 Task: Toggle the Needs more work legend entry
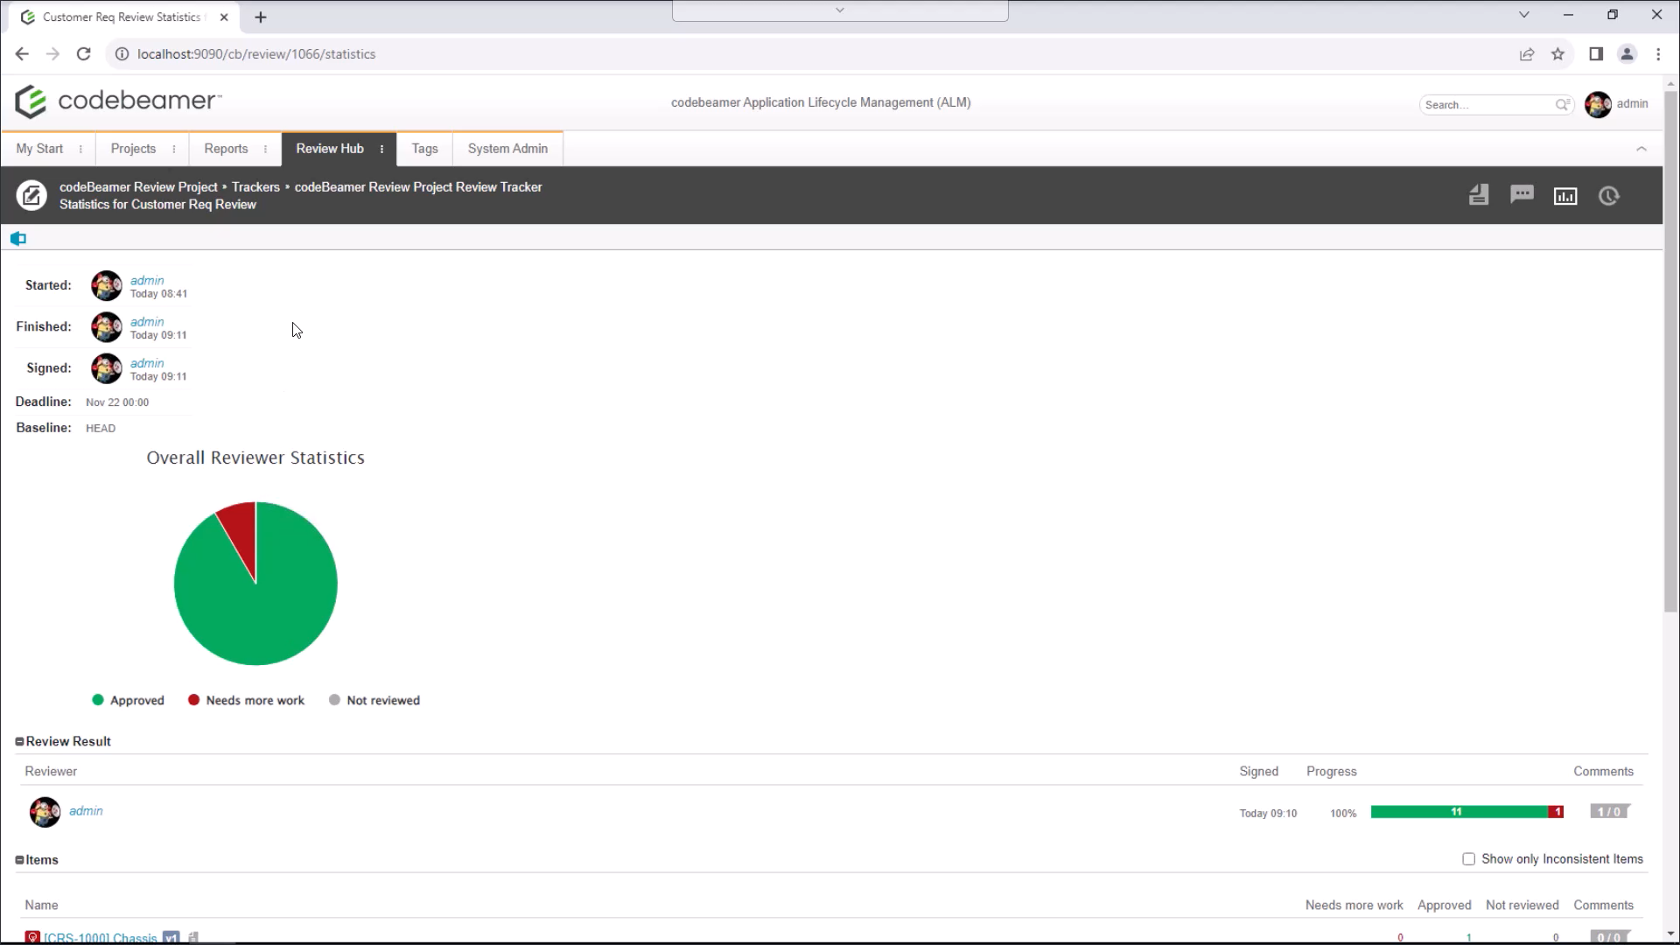click(246, 700)
